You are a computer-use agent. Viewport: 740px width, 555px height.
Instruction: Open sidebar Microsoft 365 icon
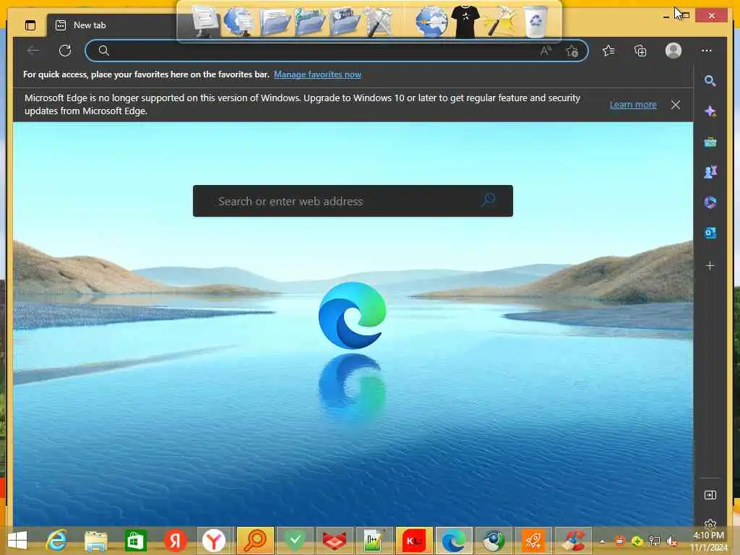(710, 202)
